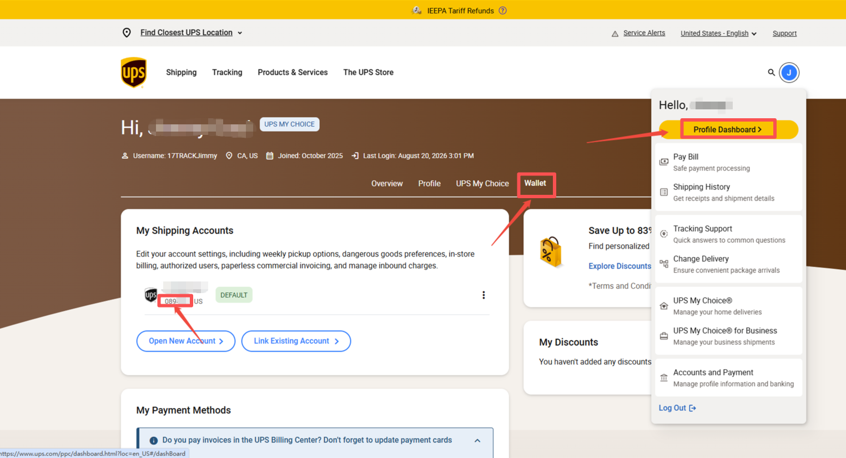Click the Shipping History list icon
This screenshot has width=846, height=458.
664,192
